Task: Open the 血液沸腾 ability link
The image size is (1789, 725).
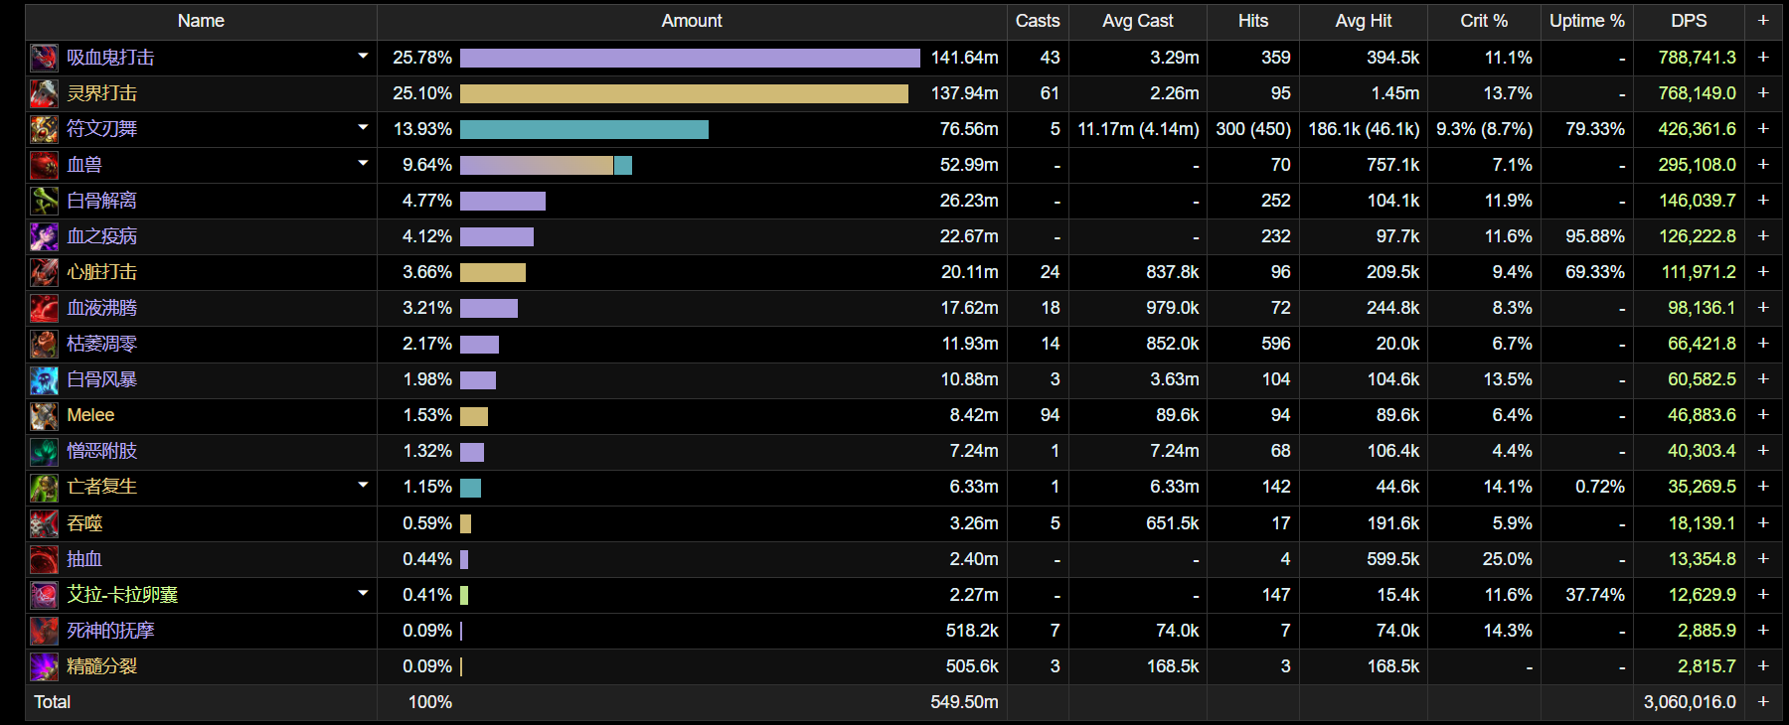Action: pos(102,308)
